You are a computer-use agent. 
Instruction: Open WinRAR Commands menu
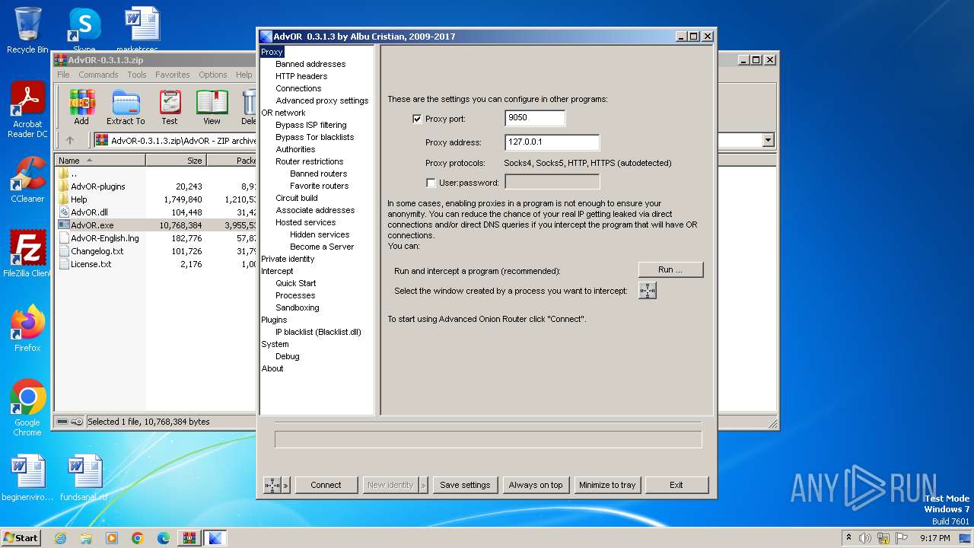98,75
